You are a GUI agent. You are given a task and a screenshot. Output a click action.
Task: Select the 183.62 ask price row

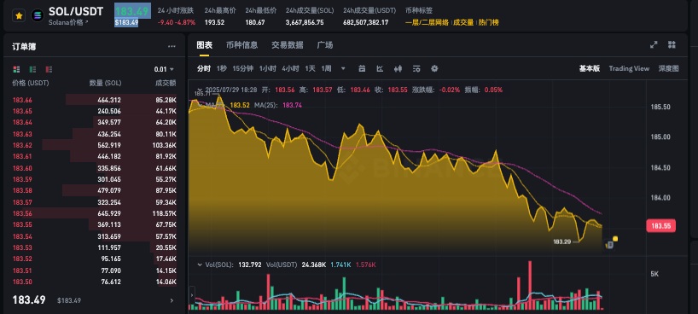(95, 145)
